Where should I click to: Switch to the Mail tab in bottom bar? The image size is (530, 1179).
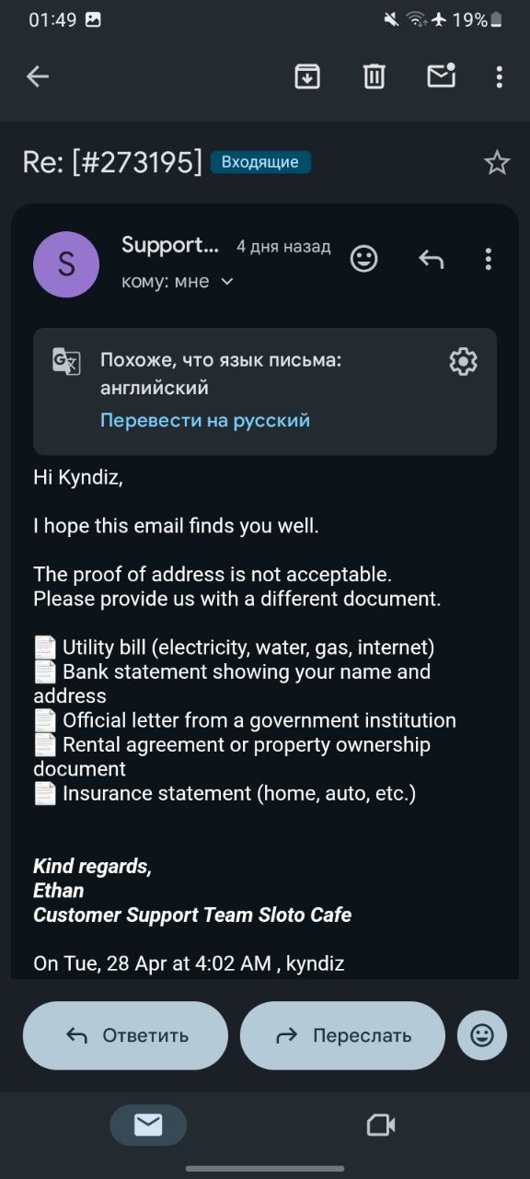click(148, 1125)
